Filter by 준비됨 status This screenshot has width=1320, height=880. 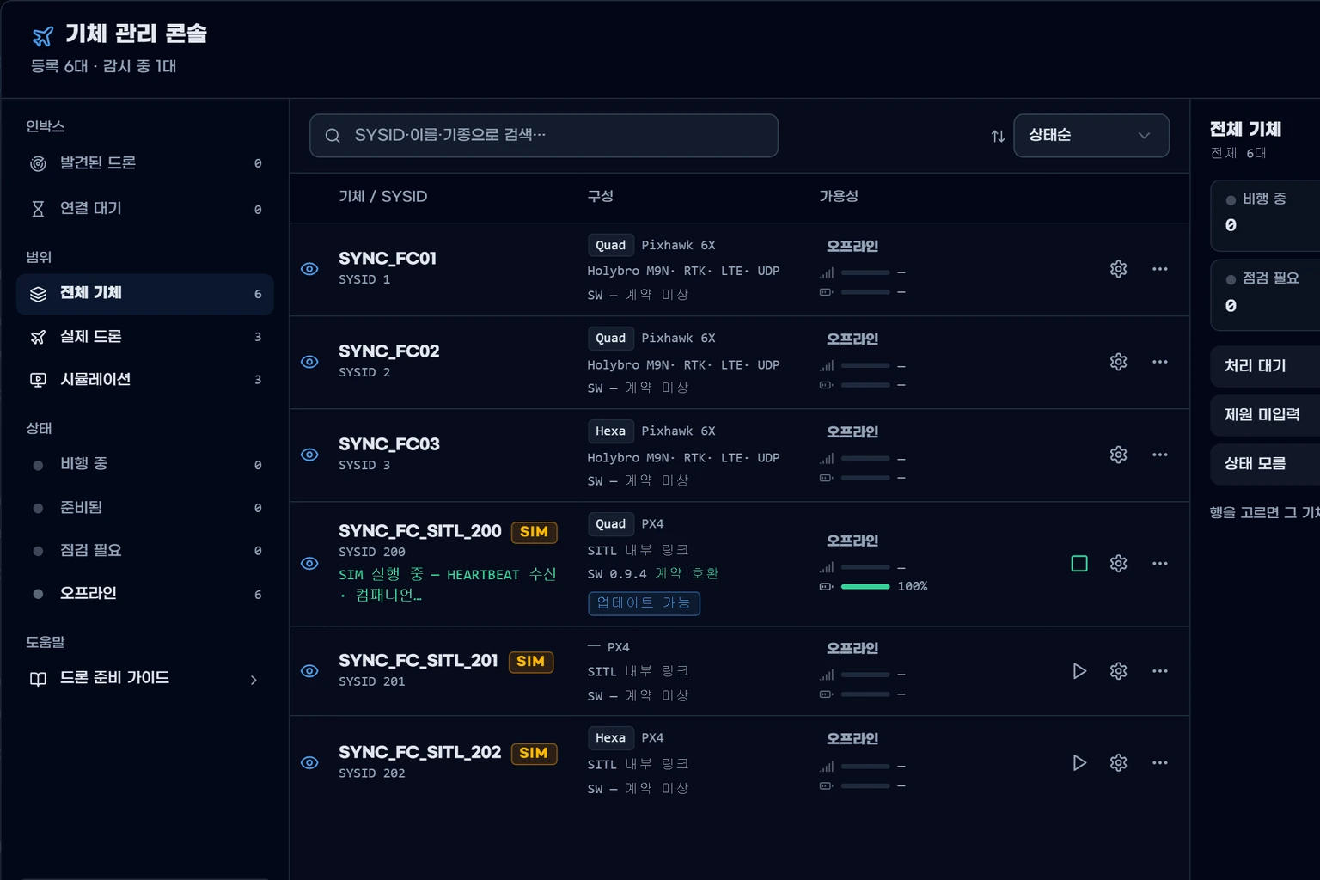click(x=144, y=508)
